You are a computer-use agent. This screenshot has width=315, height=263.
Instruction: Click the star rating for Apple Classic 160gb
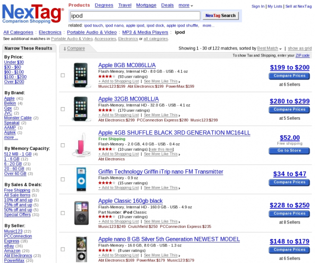point(107,216)
